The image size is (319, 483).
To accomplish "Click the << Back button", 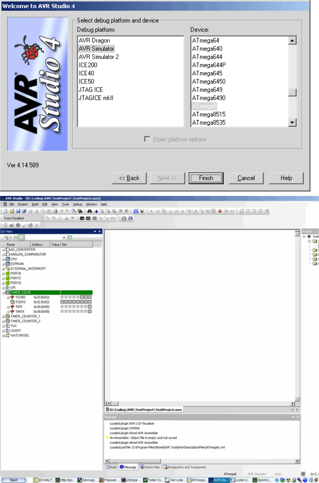I will pyautogui.click(x=129, y=178).
